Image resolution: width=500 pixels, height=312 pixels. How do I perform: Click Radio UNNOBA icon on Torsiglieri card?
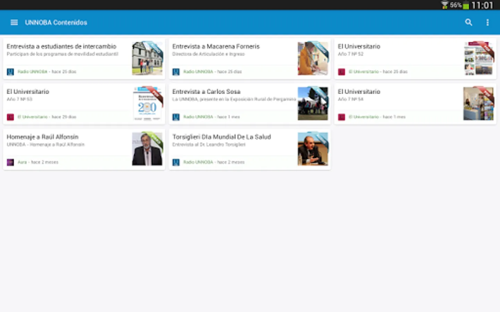click(176, 162)
